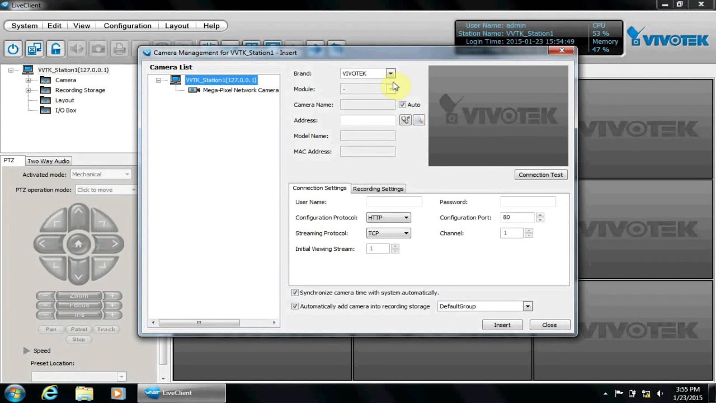Expand the Recording Storage tree node

click(28, 90)
